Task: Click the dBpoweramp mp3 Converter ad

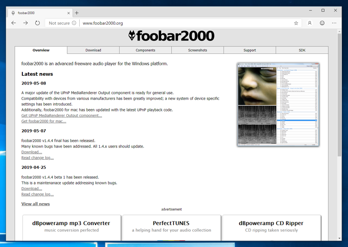Action: pos(72,227)
